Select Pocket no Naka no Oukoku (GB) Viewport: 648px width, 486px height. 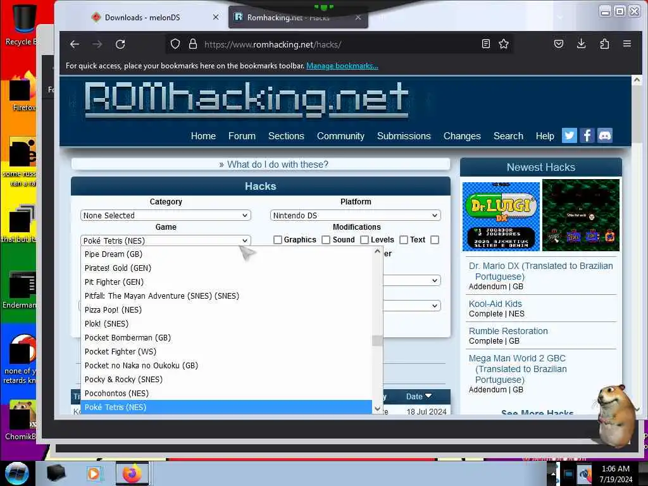(x=227, y=365)
